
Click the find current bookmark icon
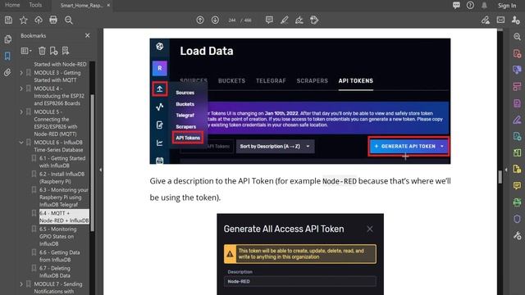pos(66,51)
